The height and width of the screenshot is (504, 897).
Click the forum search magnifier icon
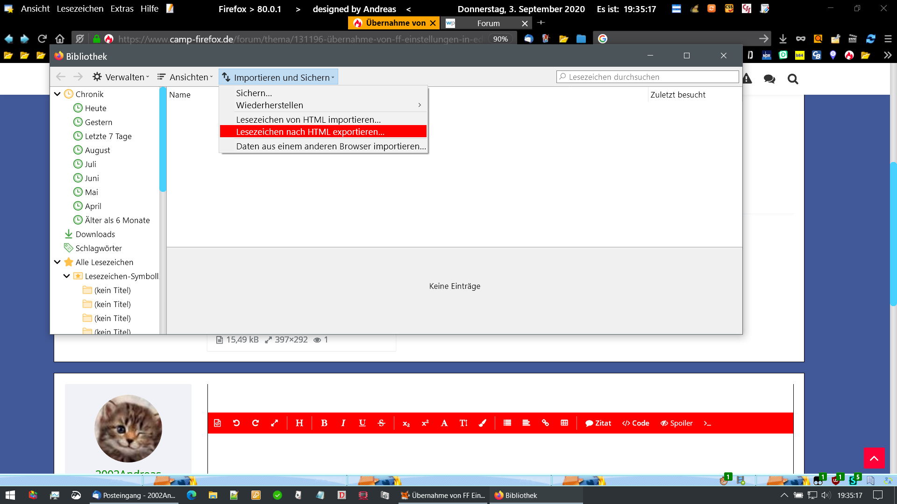point(792,79)
